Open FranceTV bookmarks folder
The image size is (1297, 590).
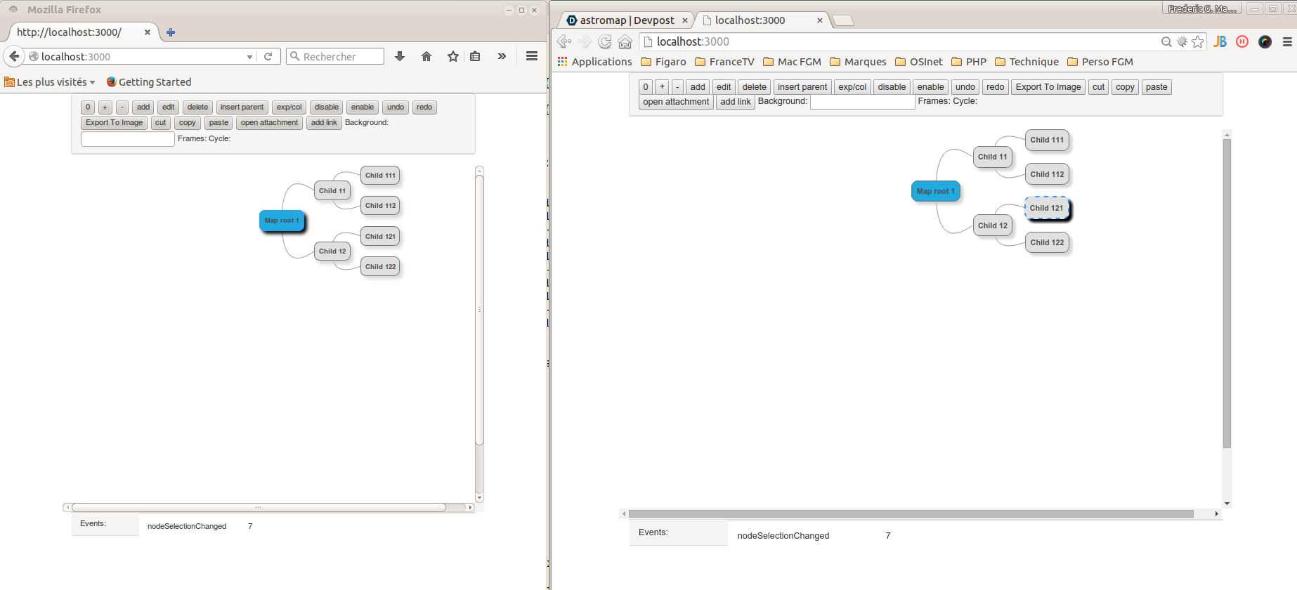tap(724, 62)
